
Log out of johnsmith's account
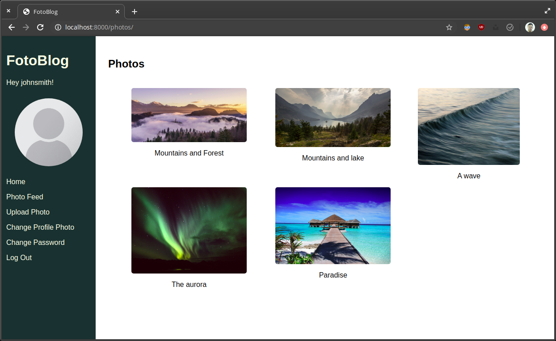click(19, 257)
